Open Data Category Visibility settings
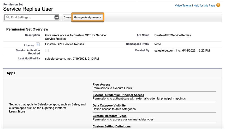225x129 pixels. coord(109,105)
